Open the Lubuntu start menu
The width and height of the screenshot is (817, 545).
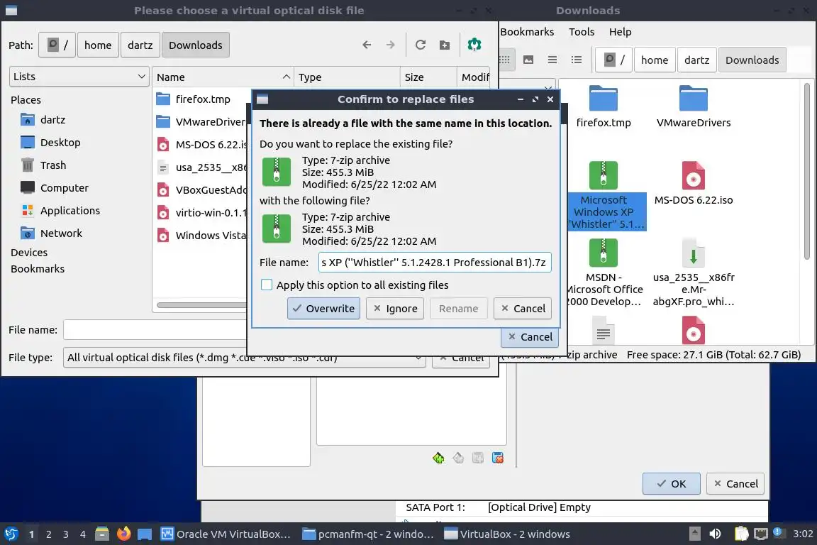(x=11, y=534)
